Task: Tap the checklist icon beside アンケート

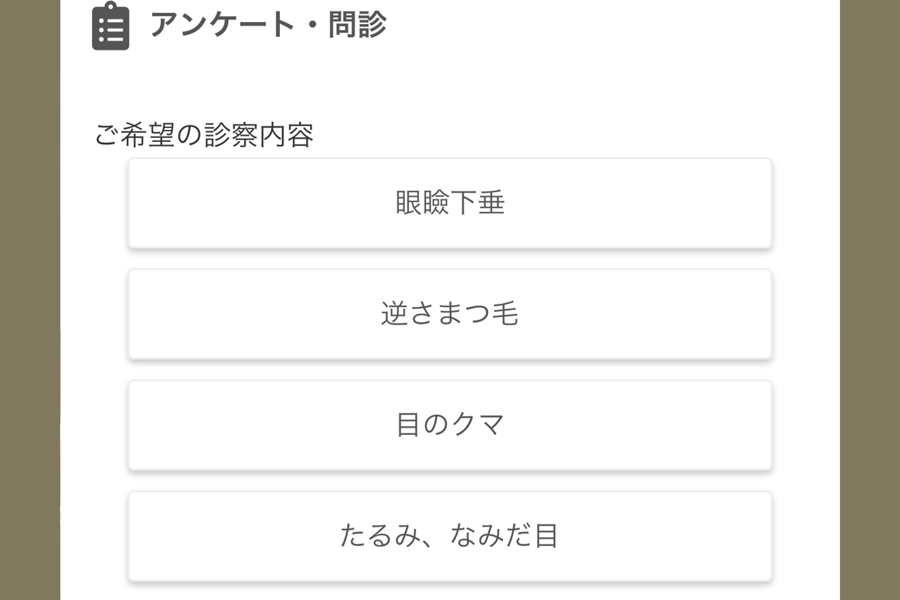Action: (x=110, y=25)
